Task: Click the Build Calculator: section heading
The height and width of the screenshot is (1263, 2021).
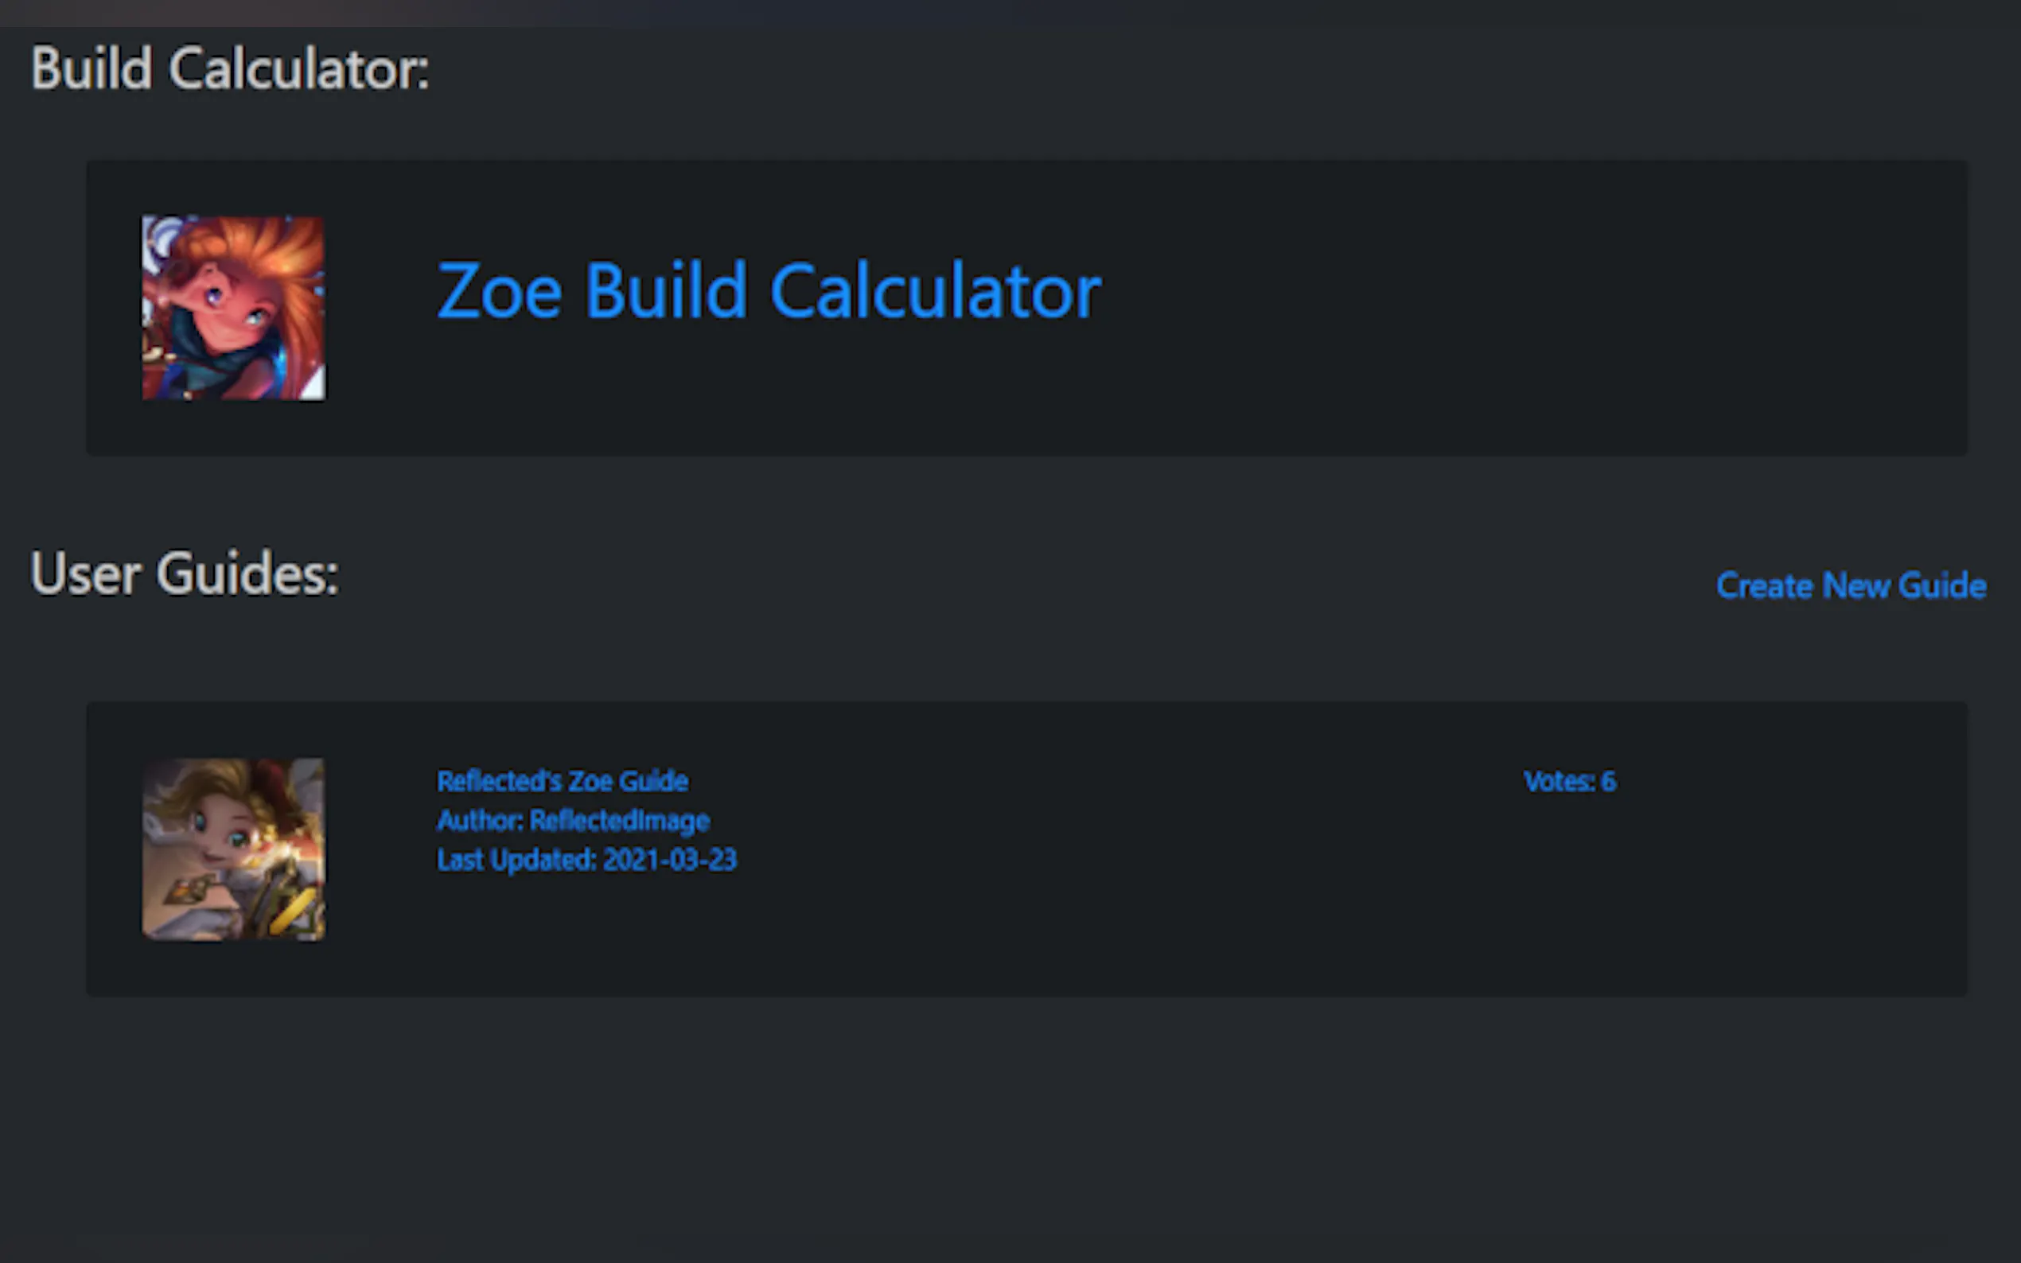Action: pos(230,68)
